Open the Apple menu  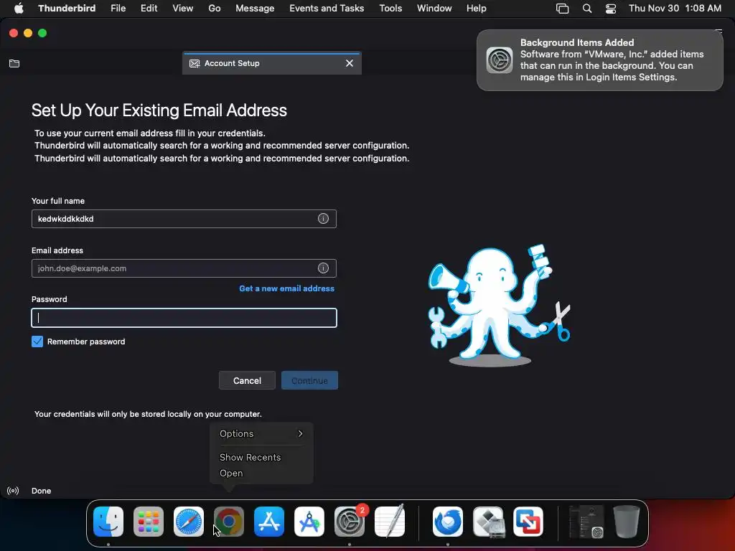coord(19,9)
